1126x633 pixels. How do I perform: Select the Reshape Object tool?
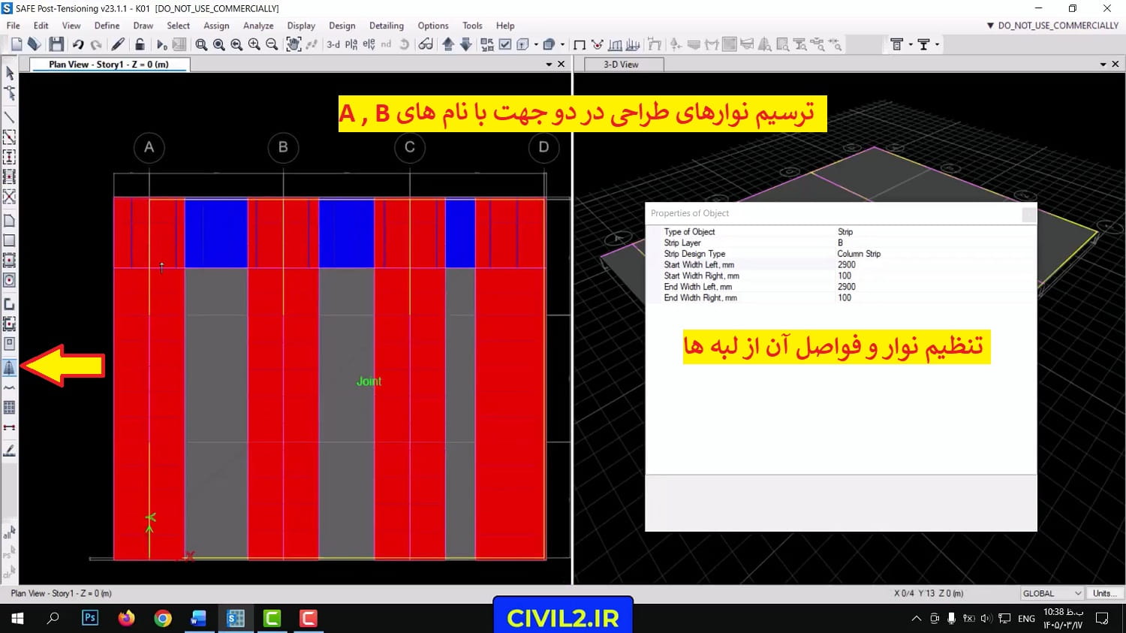10,93
